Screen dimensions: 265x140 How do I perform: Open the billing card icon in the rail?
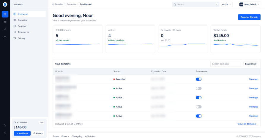point(5,22)
